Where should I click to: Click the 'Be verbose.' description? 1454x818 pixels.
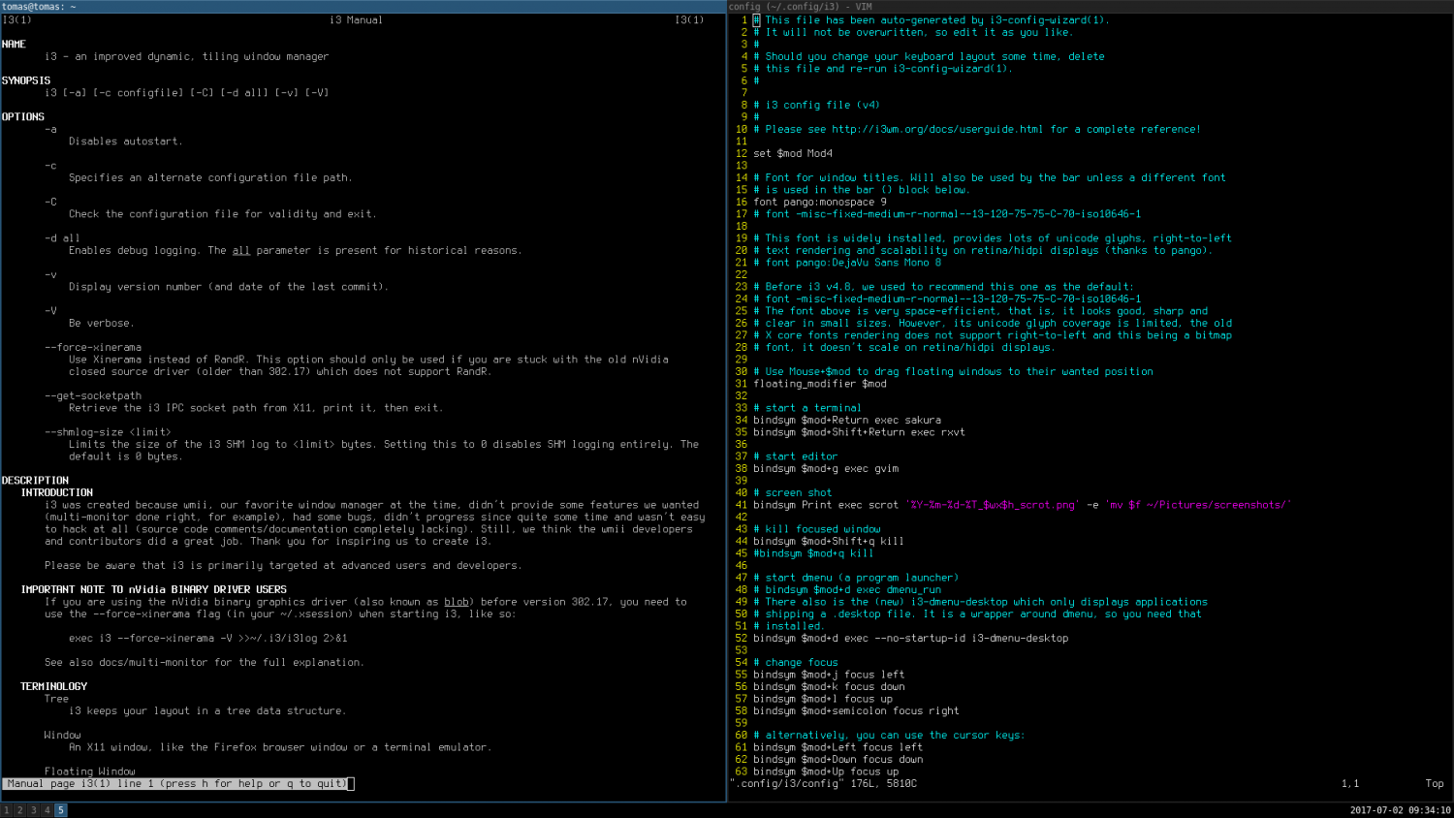(102, 323)
